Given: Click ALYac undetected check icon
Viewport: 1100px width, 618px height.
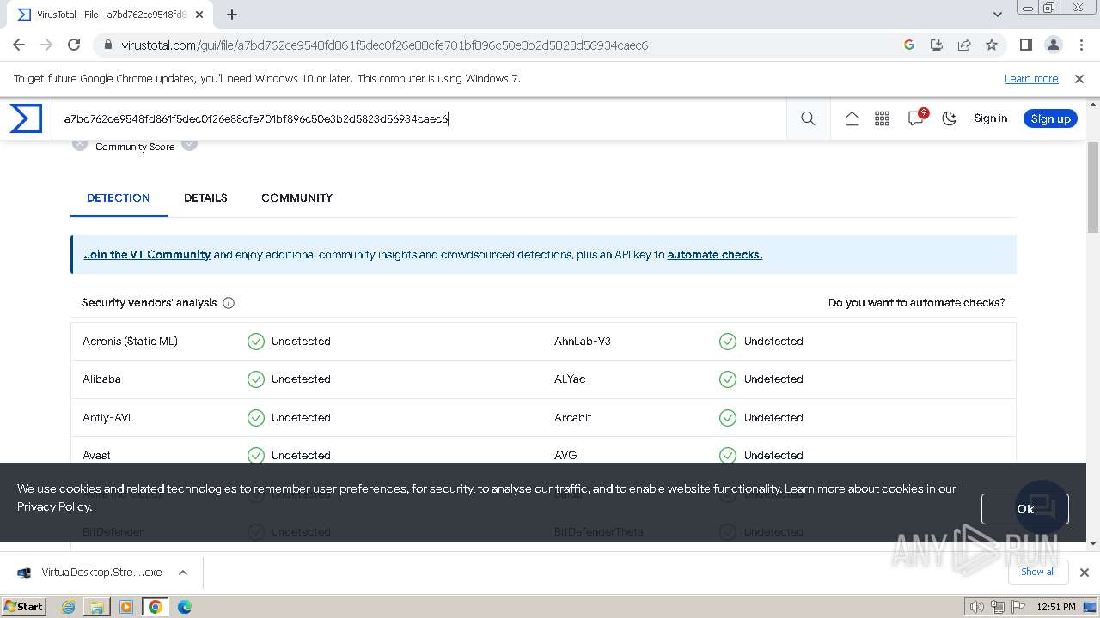Looking at the screenshot, I should point(727,379).
